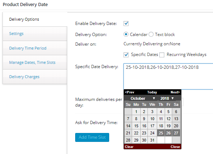Click the Add Time Slot button

click(92, 137)
